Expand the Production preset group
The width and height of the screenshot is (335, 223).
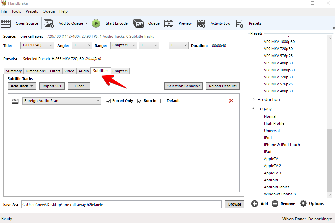253,99
